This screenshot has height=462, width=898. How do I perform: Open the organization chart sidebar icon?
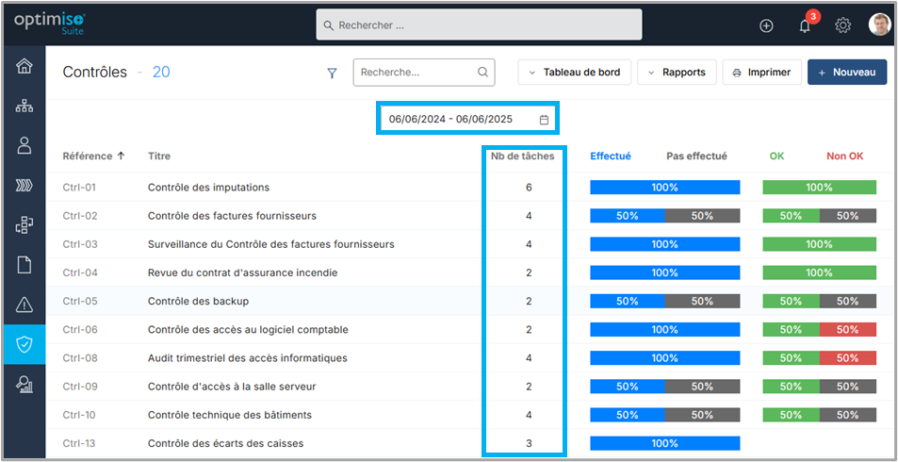pyautogui.click(x=24, y=106)
